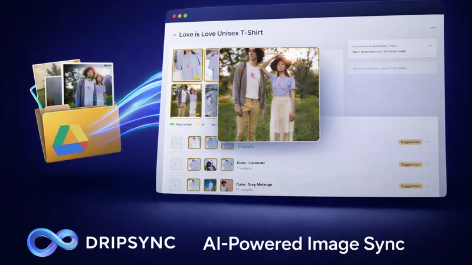The image size is (472, 265).
Task: Click the Color: Lavender label
Action: coord(251,163)
